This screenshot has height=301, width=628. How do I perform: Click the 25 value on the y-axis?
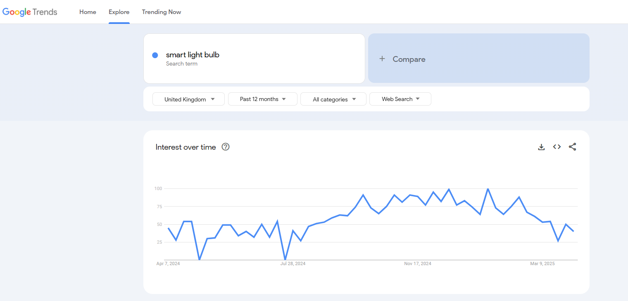(x=159, y=242)
